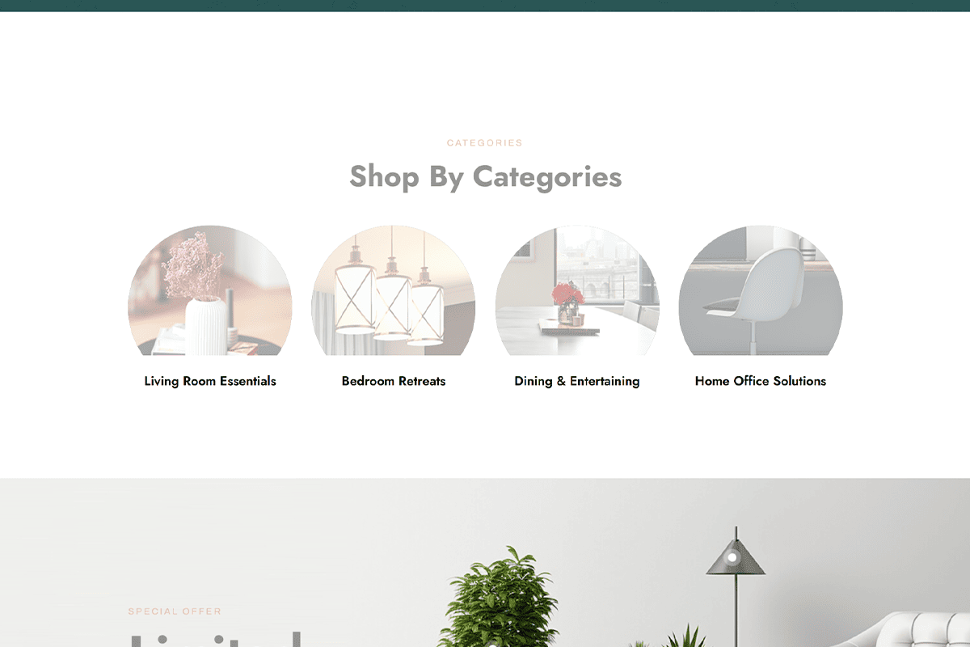
Task: Open the Bedroom Retreats category image
Action: coord(394,290)
